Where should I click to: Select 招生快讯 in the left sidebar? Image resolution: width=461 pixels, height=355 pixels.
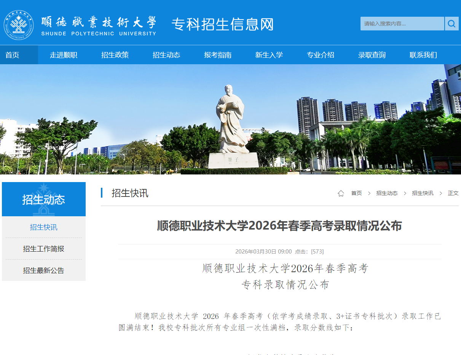click(43, 227)
